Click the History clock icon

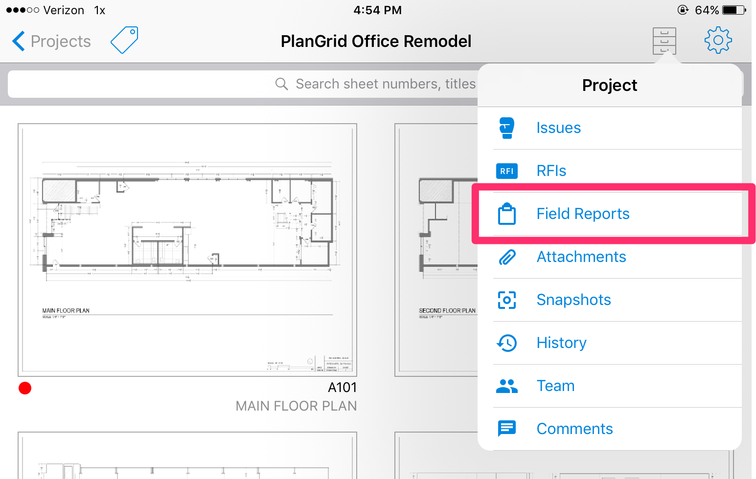[506, 343]
